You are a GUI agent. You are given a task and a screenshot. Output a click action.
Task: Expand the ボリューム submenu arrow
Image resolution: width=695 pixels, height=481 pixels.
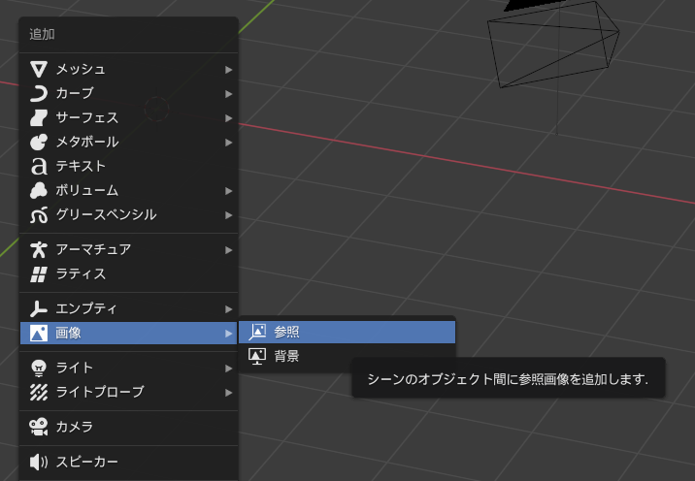[228, 191]
